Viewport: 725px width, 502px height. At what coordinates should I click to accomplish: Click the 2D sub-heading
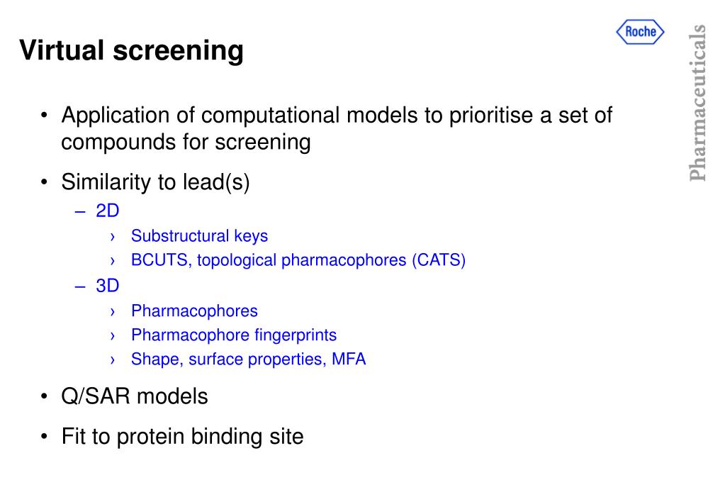click(x=107, y=211)
